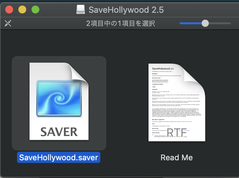
Task: Close the SaveHollywood 2.5 window
Action: click(x=9, y=10)
